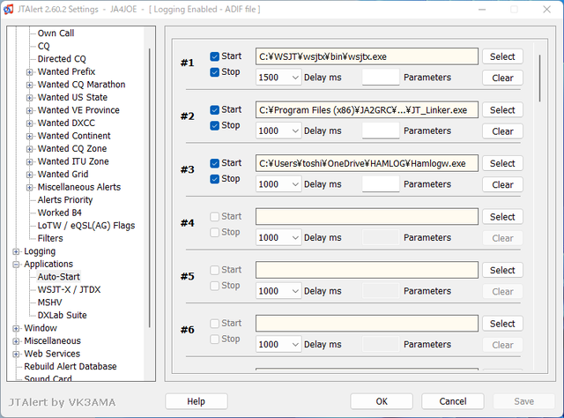The height and width of the screenshot is (418, 564).
Task: Open LoTW / eQSL(AG) Flags page
Action: [86, 226]
